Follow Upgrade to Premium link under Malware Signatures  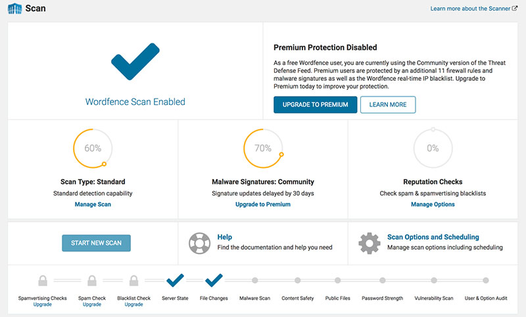click(262, 204)
